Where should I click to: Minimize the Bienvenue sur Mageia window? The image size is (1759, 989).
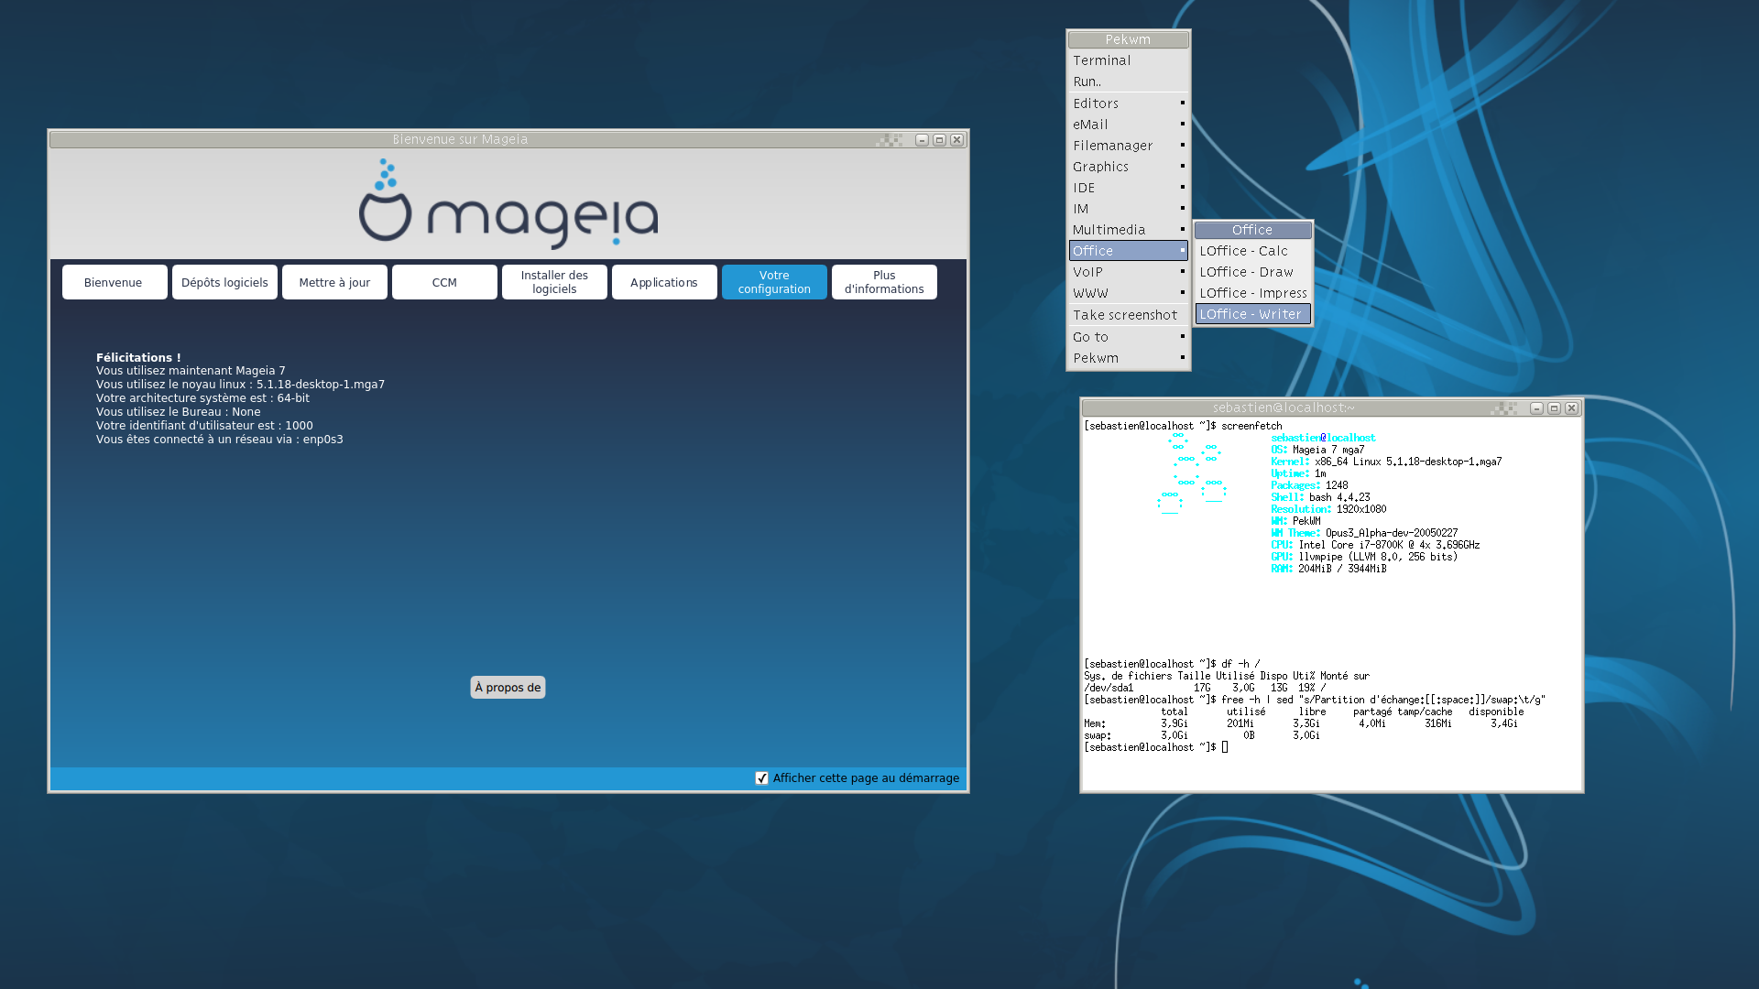922,140
